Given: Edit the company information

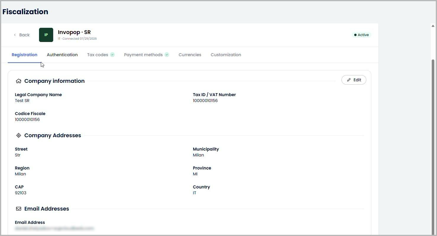Looking at the screenshot, I should pos(354,80).
